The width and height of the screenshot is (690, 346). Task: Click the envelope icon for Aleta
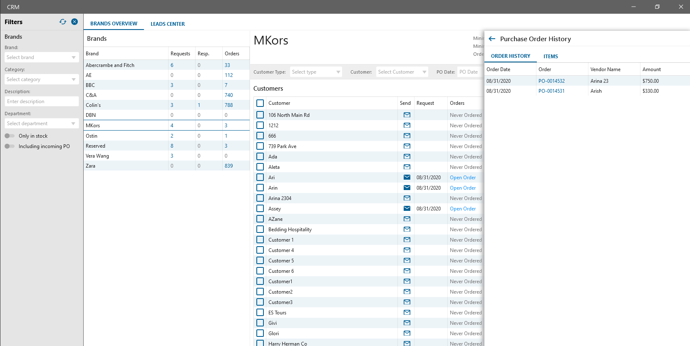[407, 167]
